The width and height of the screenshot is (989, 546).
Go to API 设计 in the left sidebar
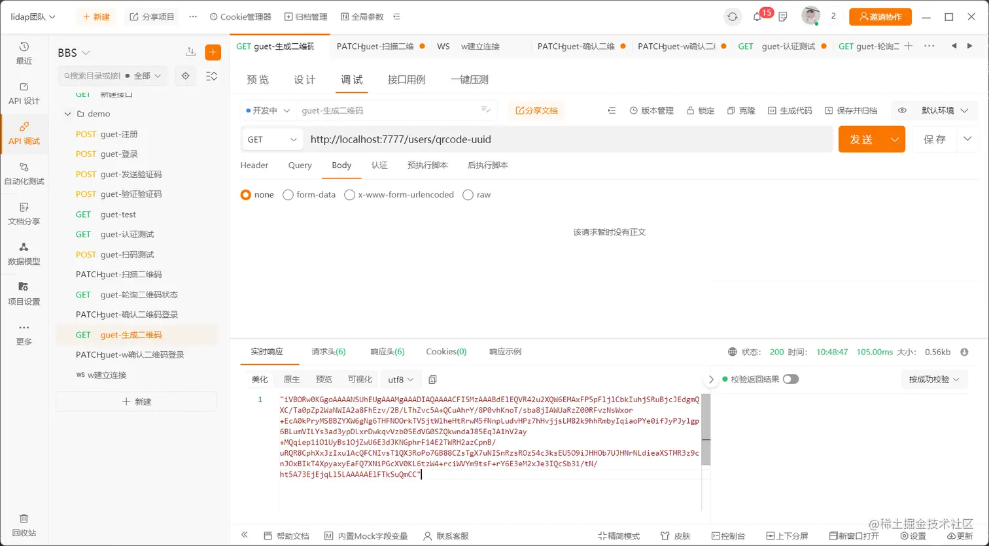pos(24,94)
